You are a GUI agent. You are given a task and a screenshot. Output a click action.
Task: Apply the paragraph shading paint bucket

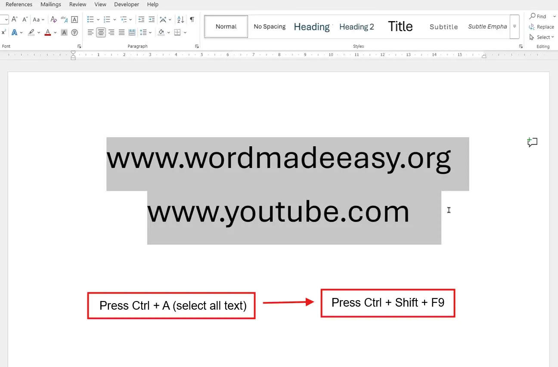coord(161,32)
